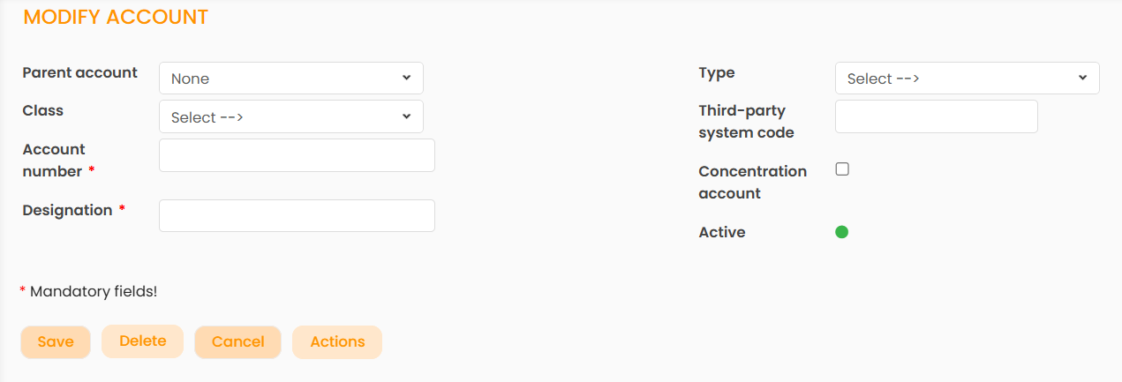Expand the Class select box
1122x382 pixels.
click(290, 116)
